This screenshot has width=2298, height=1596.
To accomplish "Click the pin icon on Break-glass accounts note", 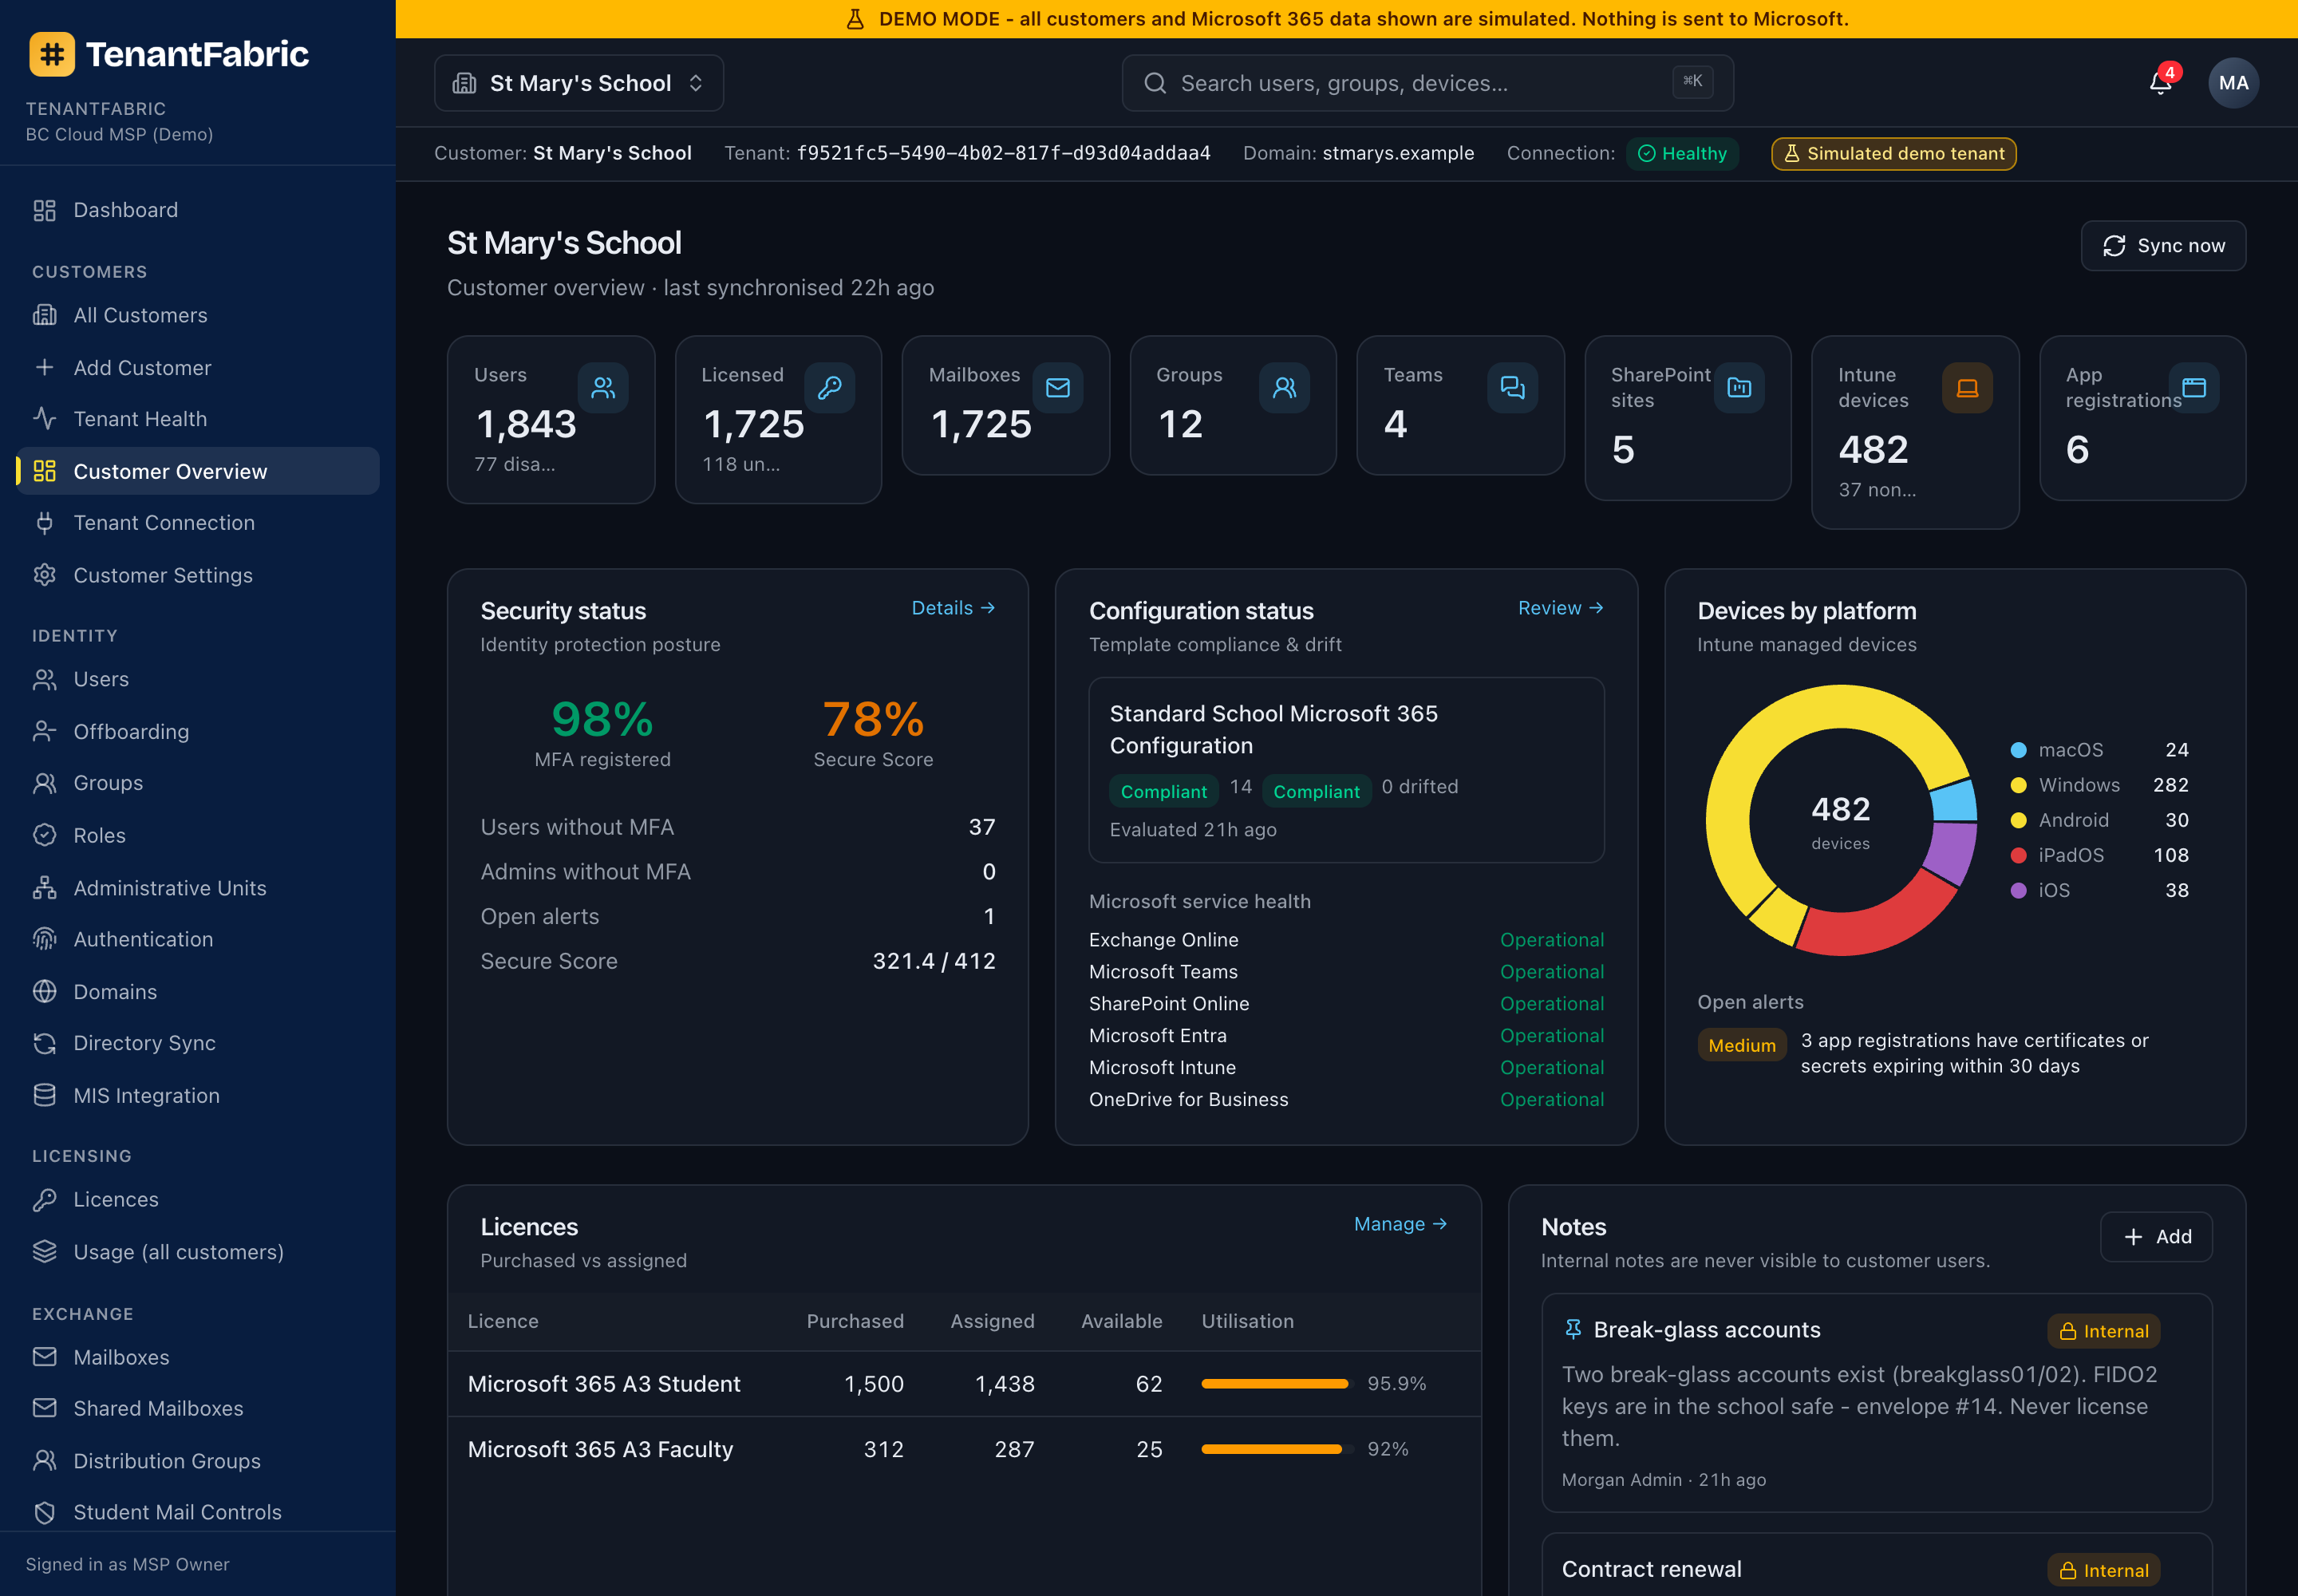I will coord(1573,1329).
